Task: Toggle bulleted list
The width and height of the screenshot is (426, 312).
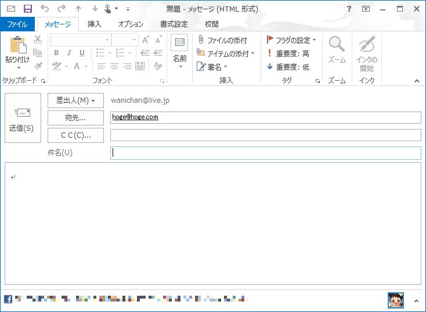Action: pos(100,53)
